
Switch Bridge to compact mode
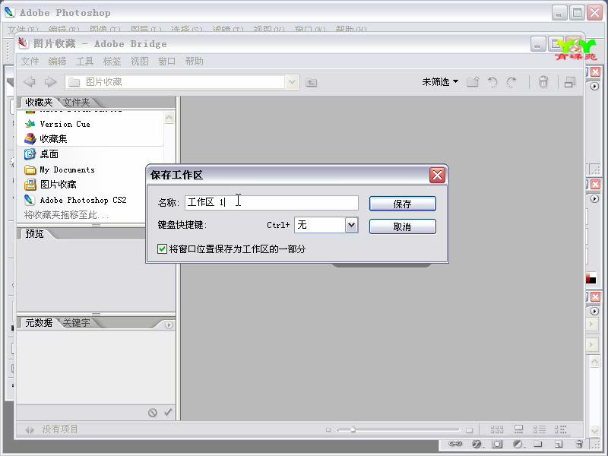(x=569, y=82)
